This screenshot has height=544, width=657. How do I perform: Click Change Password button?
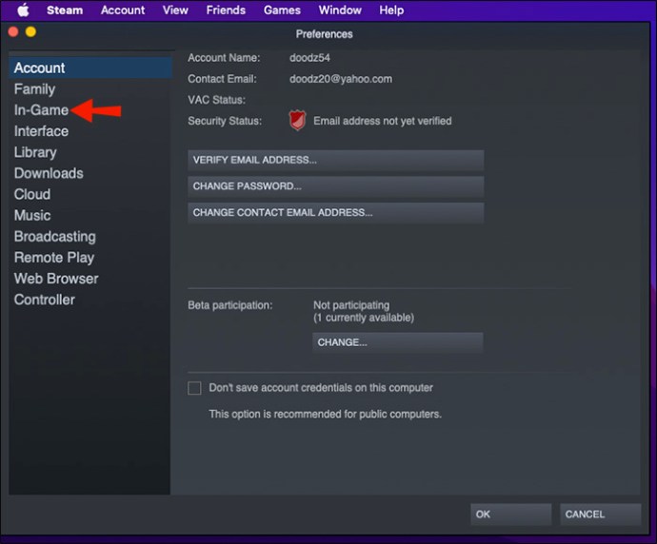(335, 186)
